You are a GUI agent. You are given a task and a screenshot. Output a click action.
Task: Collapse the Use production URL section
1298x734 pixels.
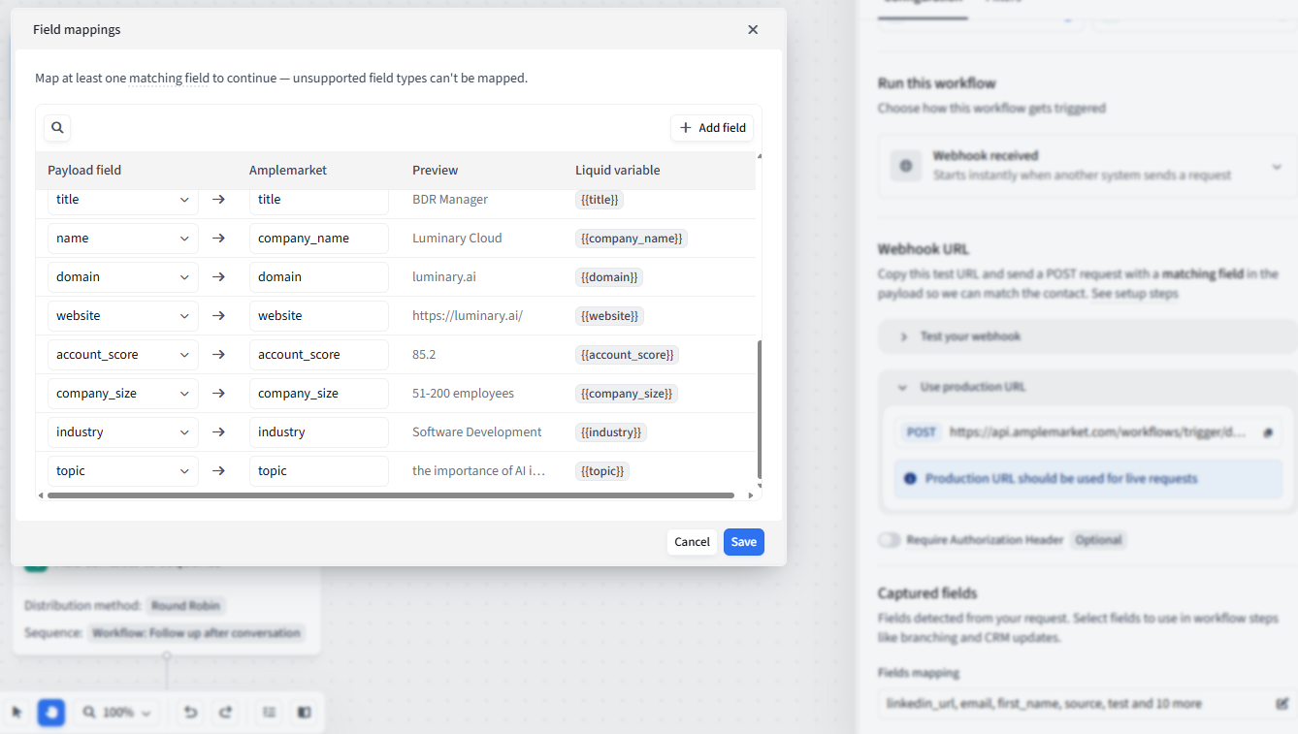(1087, 387)
